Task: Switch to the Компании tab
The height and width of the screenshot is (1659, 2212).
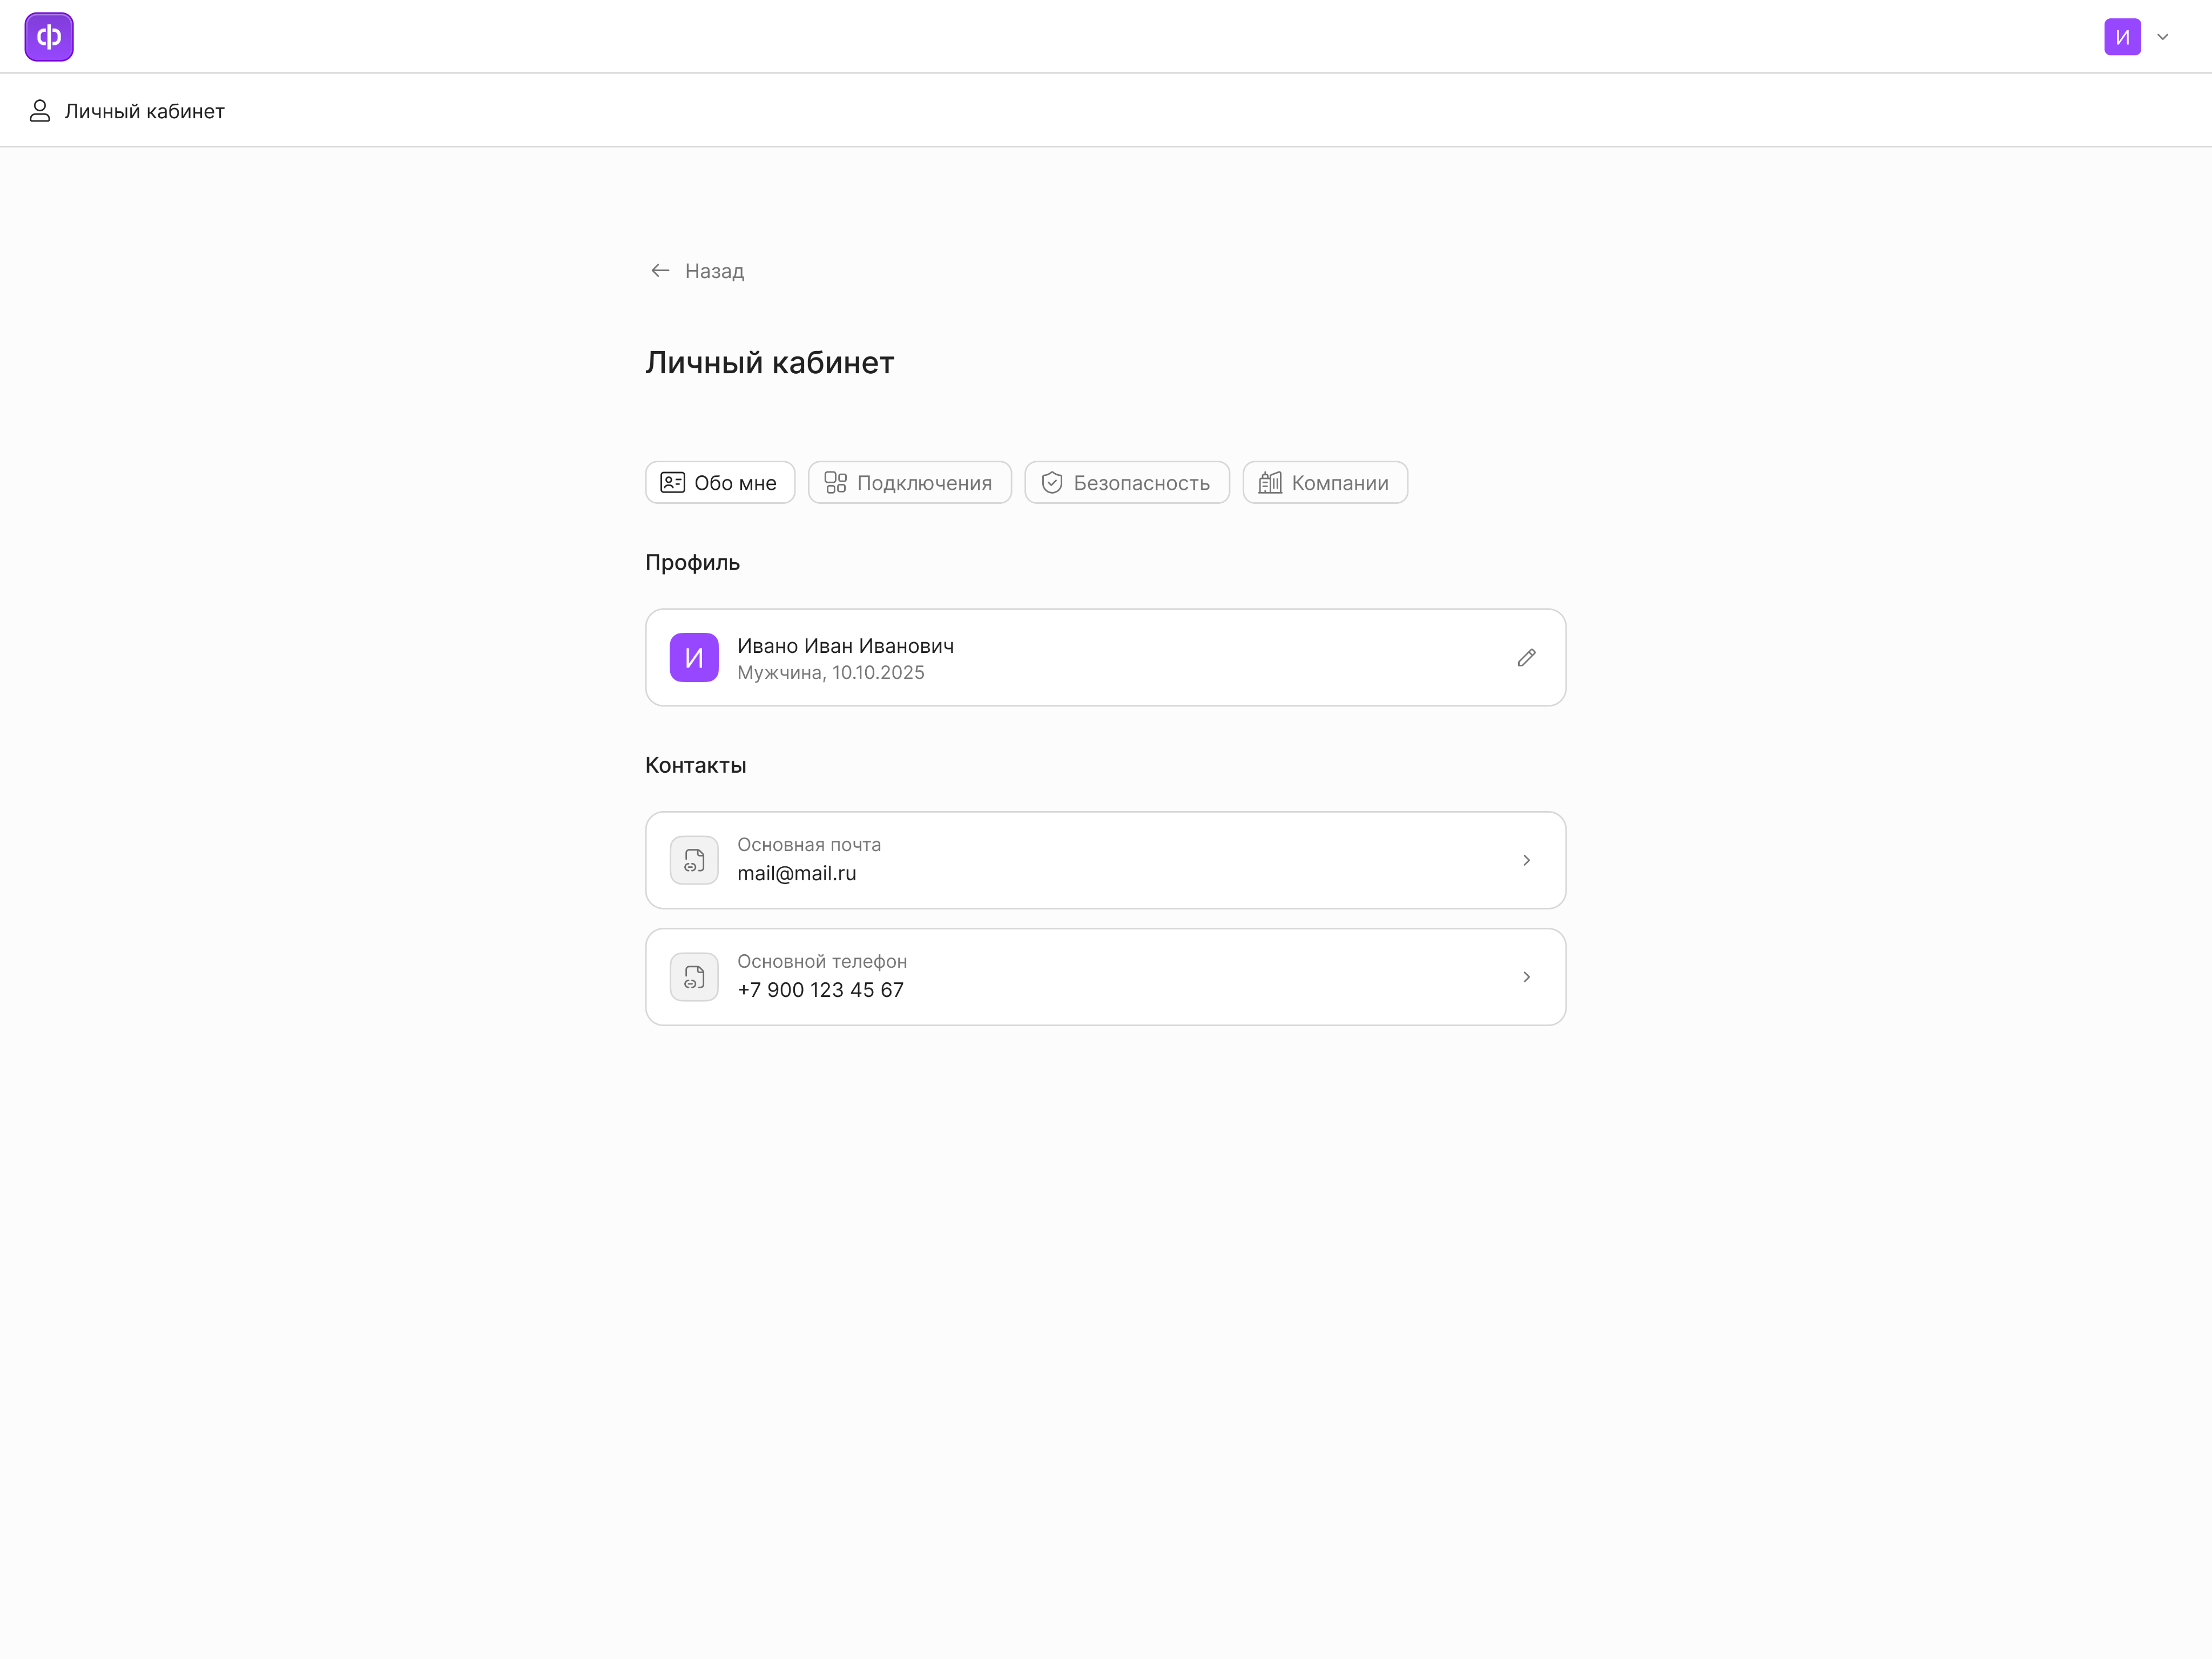Action: point(1325,483)
